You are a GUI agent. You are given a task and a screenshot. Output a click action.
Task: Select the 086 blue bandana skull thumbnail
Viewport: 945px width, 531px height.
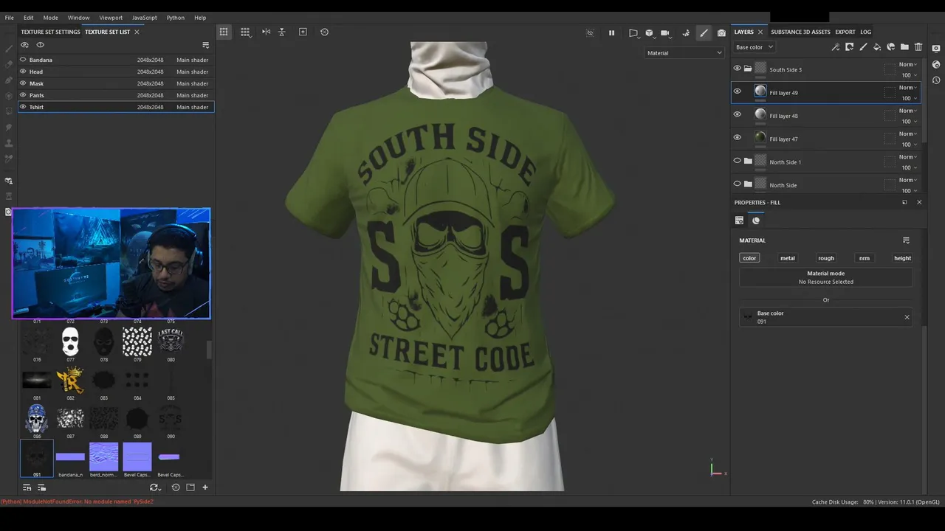37,418
